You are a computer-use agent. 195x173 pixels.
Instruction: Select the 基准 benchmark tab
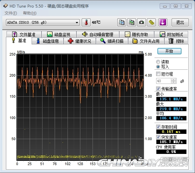click(19, 40)
